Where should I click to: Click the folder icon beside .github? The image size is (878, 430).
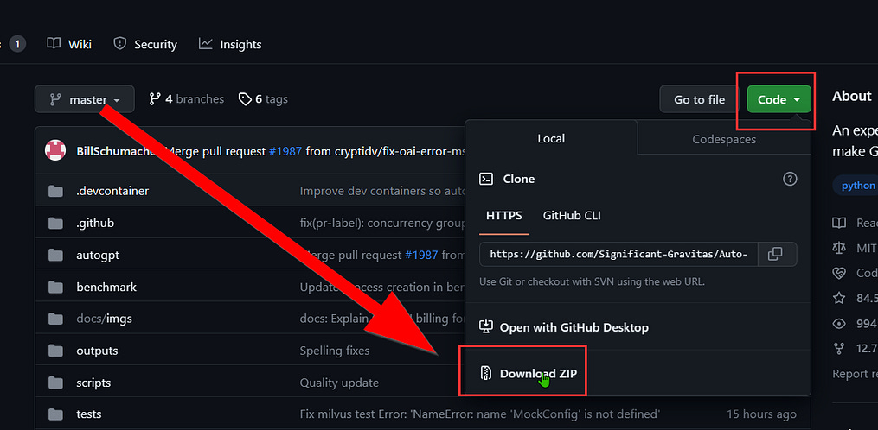[x=55, y=223]
